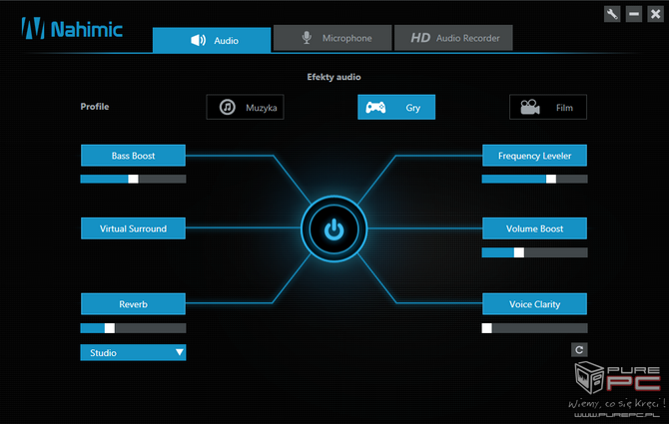Select the Gry gaming profile

click(x=396, y=108)
